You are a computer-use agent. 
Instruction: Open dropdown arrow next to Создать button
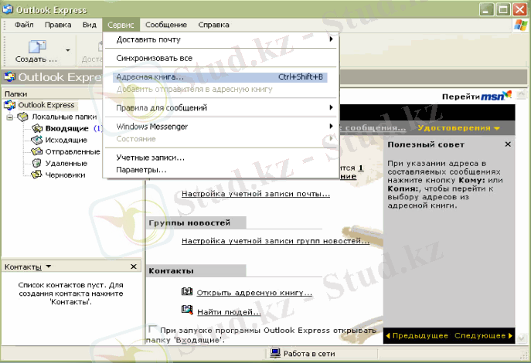click(x=68, y=51)
